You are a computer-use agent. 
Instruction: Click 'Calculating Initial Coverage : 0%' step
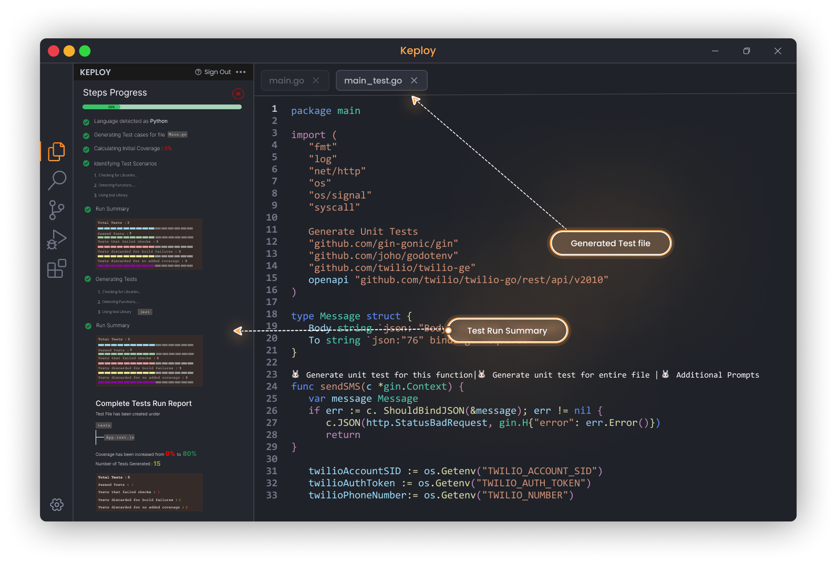tap(133, 149)
